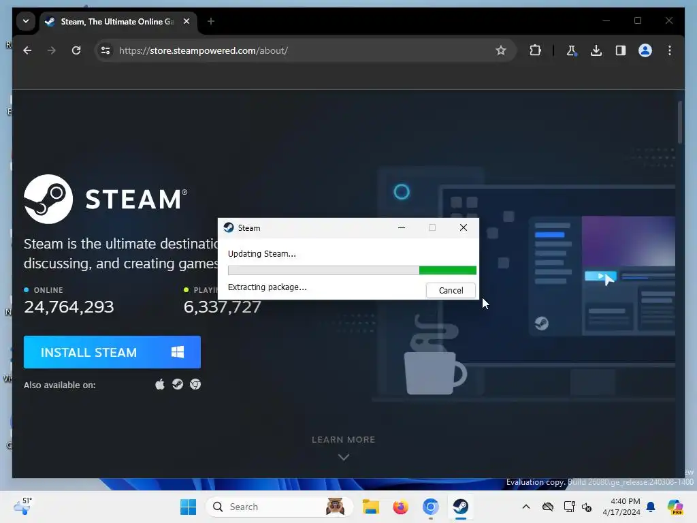Click the Updating Steam label
The width and height of the screenshot is (697, 523).
tap(262, 254)
